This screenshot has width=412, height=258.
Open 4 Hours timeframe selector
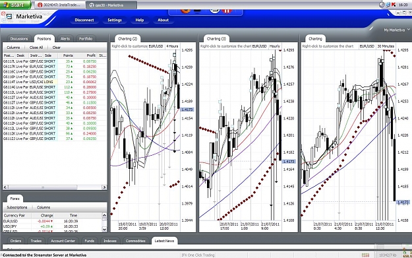pos(172,46)
